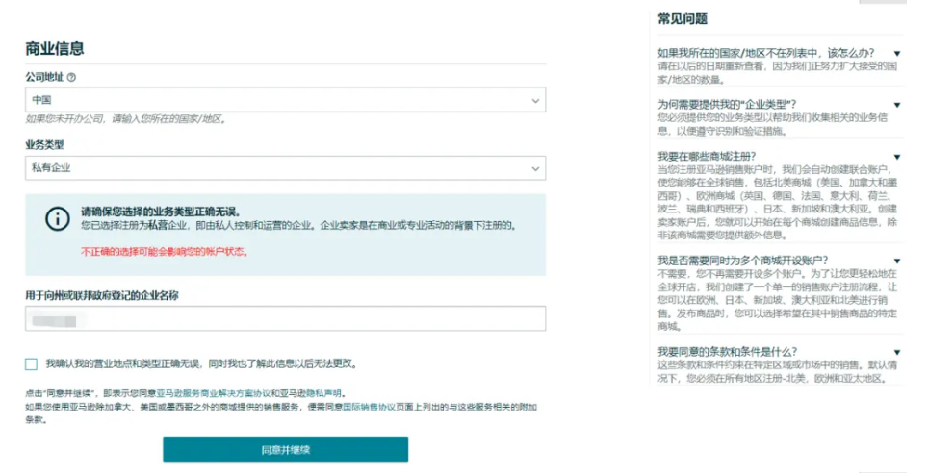Image resolution: width=928 pixels, height=473 pixels.
Task: Collapse the FAQ 我要在哪些商城注册
Action: tap(897, 158)
